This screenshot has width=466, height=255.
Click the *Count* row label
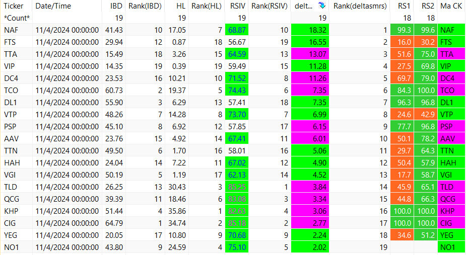(x=16, y=18)
